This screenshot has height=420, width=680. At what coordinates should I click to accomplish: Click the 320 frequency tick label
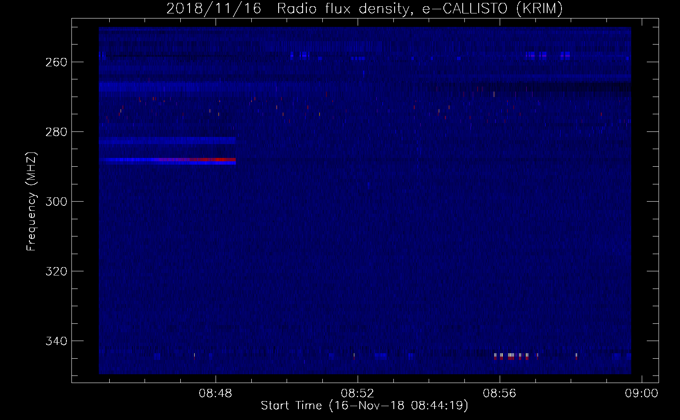[x=56, y=271]
